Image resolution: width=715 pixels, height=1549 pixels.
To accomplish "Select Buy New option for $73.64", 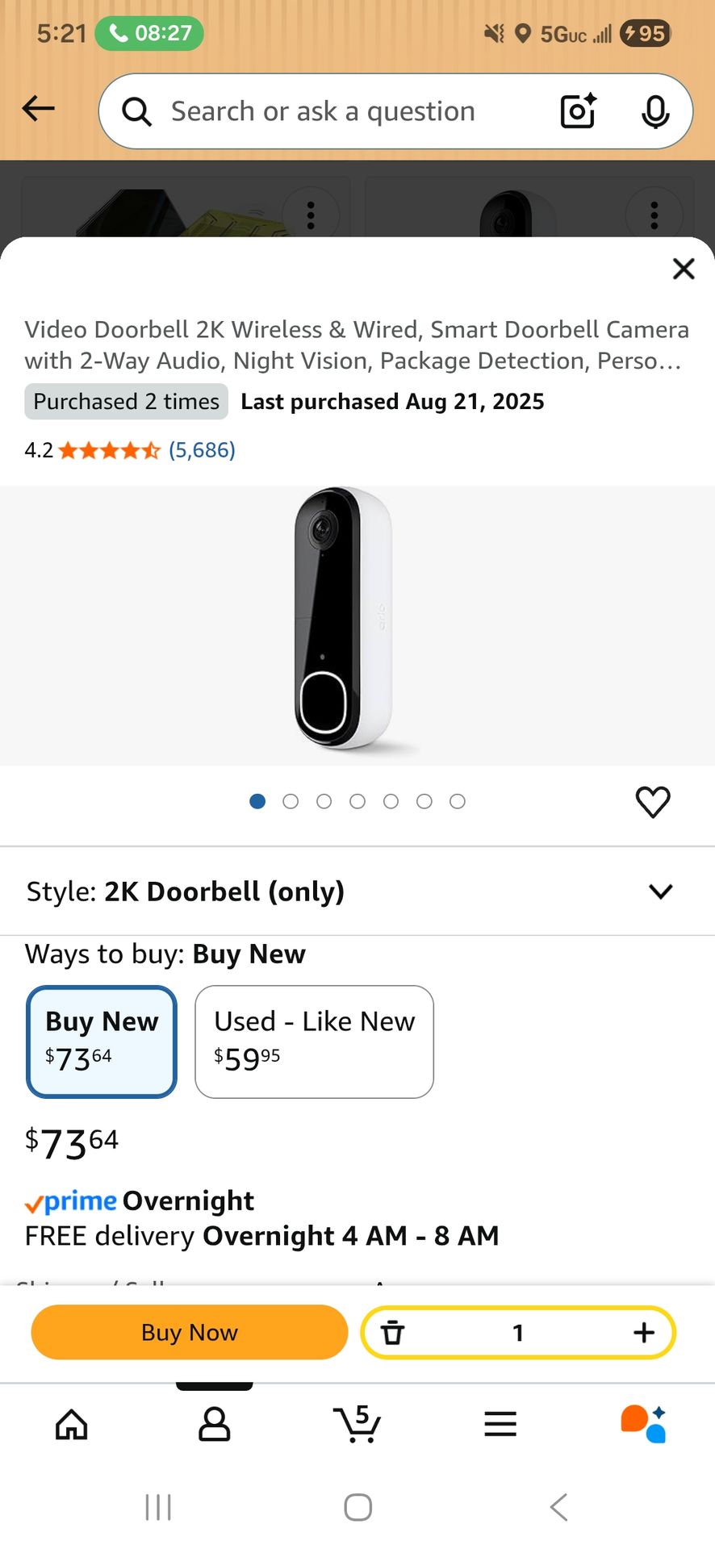I will coord(102,1042).
